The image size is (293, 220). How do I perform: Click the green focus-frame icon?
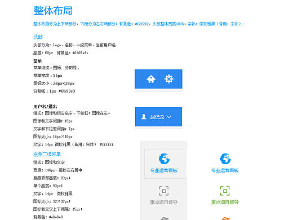coord(225,191)
